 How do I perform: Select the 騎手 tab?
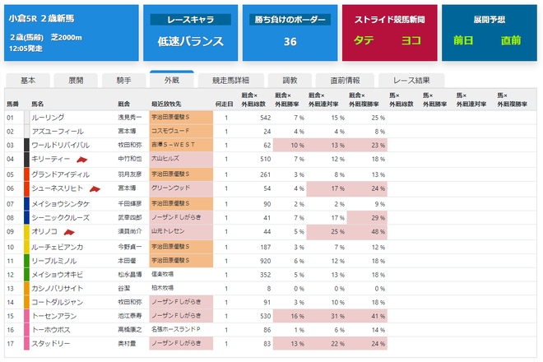tap(123, 81)
